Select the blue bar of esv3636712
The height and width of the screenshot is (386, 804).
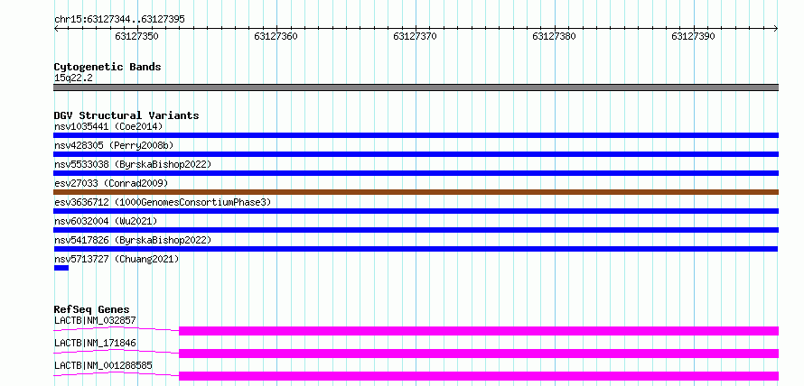(416, 211)
